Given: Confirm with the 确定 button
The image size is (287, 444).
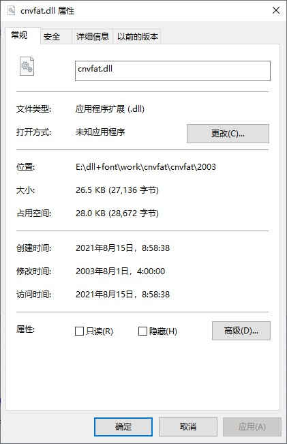Looking at the screenshot, I should (123, 427).
